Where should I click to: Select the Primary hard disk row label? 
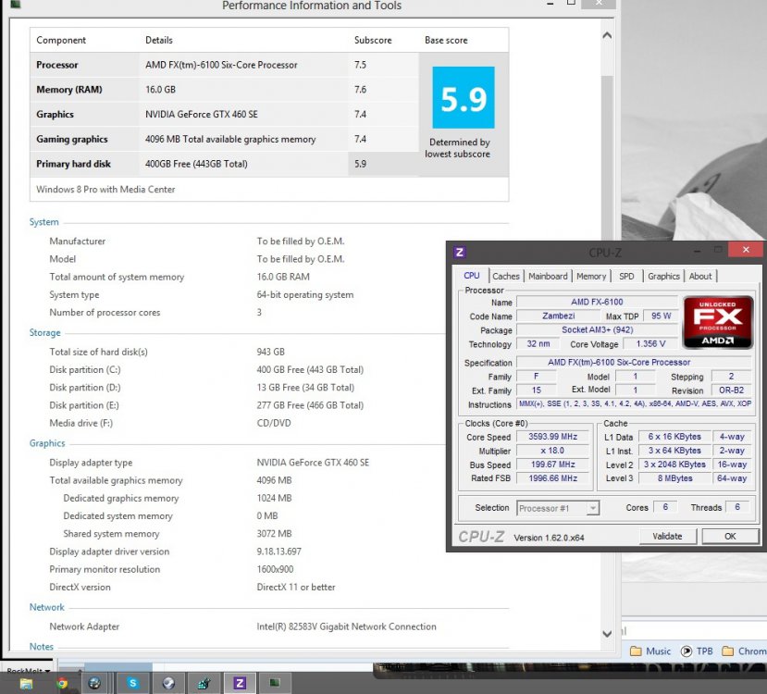click(x=73, y=164)
